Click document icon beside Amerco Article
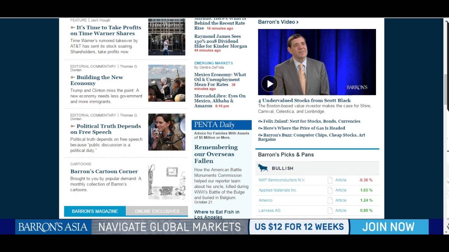This screenshot has width=449, height=252. tap(330, 200)
